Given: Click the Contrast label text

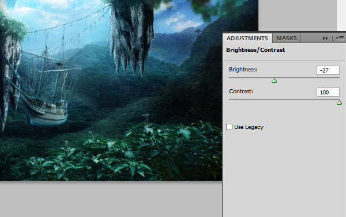Looking at the screenshot, I should click(241, 91).
